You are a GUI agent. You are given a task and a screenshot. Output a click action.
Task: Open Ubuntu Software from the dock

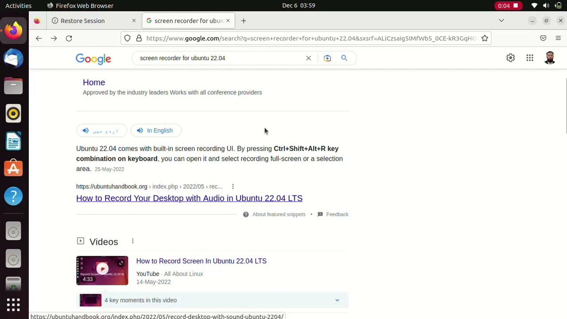(13, 169)
